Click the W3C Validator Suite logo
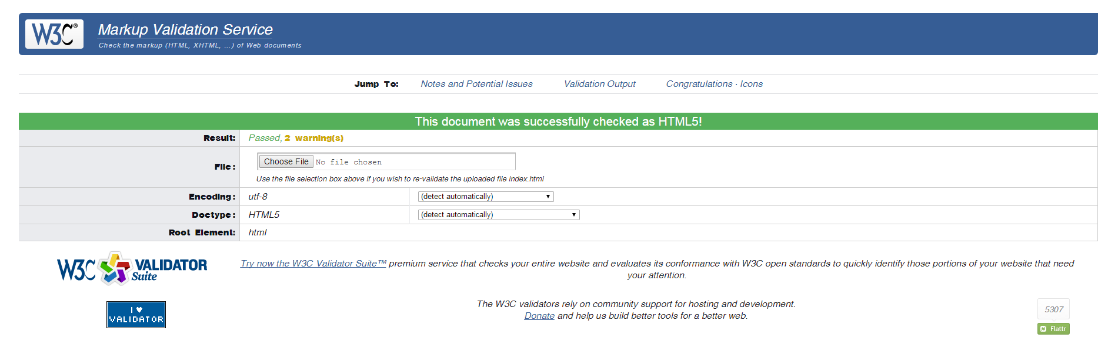The height and width of the screenshot is (344, 1108). (132, 269)
